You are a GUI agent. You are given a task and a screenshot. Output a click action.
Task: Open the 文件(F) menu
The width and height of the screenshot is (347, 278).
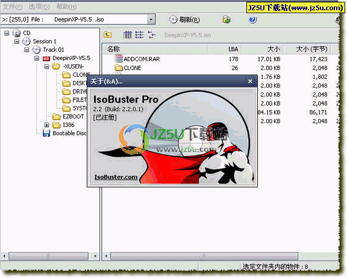(13, 7)
